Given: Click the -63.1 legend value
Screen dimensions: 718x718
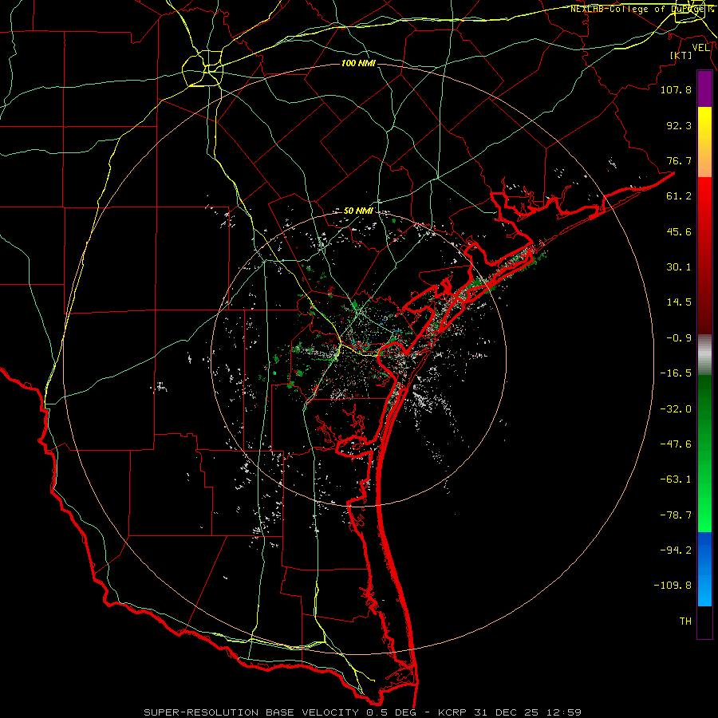Looking at the screenshot, I should [676, 479].
